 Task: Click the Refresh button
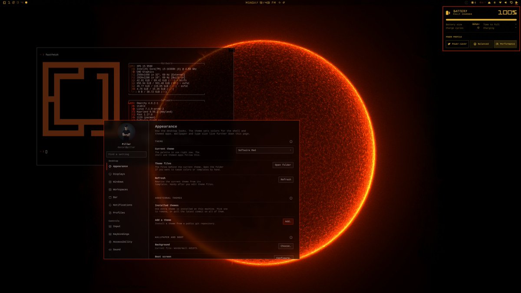coord(286,179)
